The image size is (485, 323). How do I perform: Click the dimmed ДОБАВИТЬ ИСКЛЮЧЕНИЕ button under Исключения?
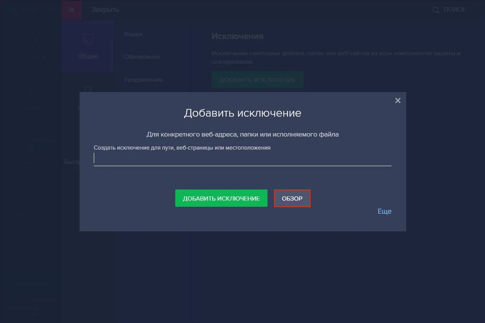(257, 80)
